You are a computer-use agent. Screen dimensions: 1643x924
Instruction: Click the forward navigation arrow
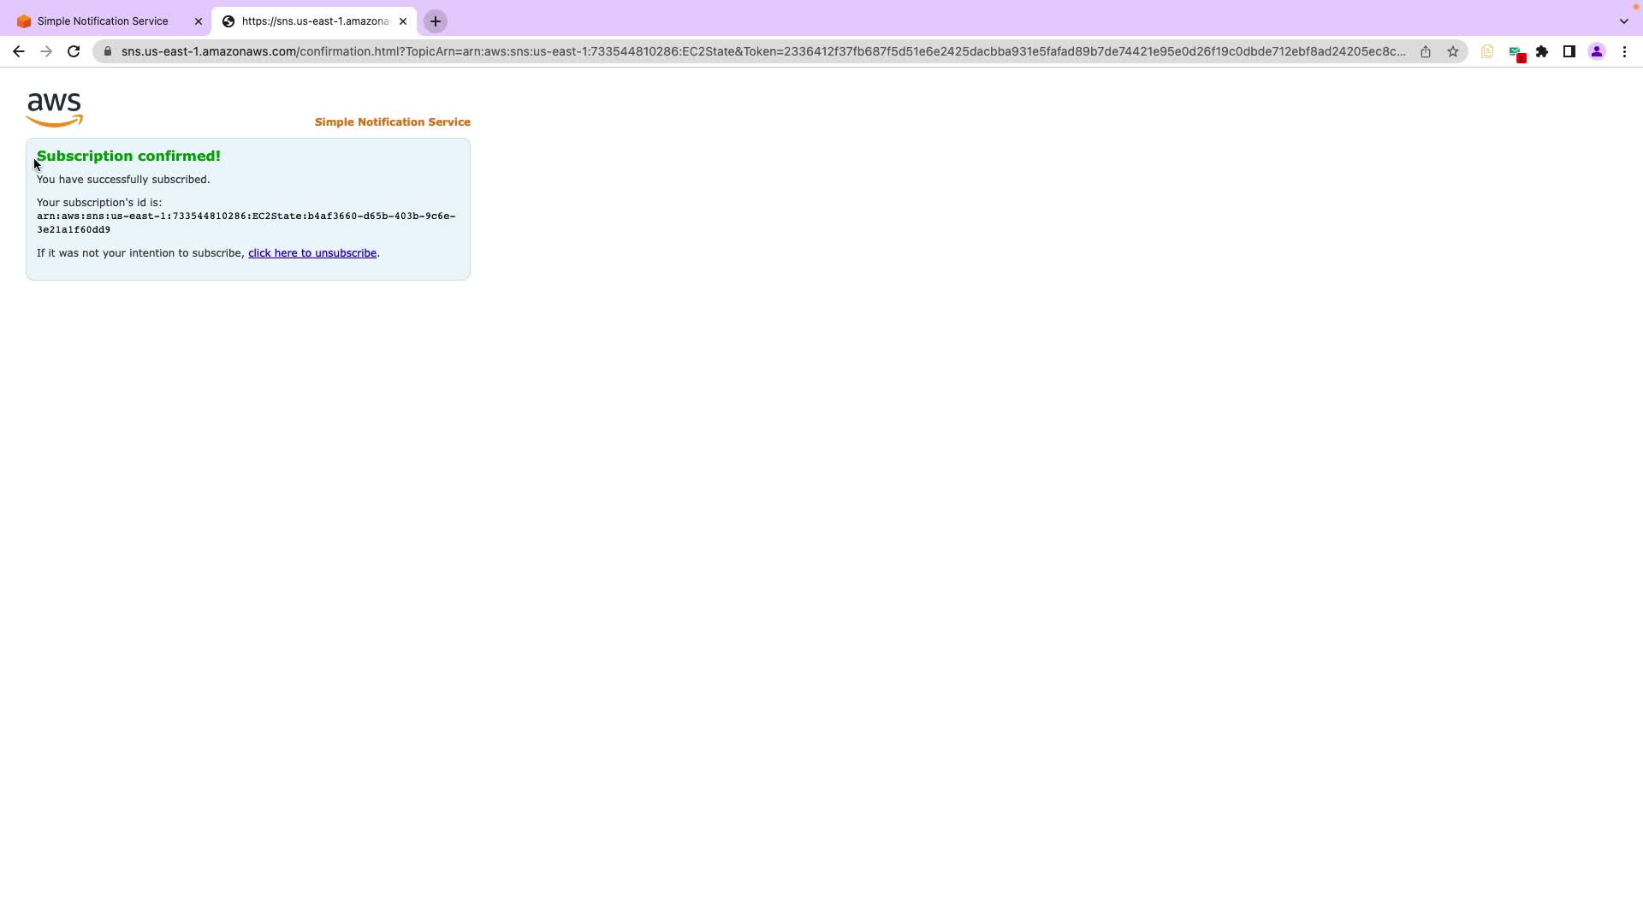(x=46, y=51)
